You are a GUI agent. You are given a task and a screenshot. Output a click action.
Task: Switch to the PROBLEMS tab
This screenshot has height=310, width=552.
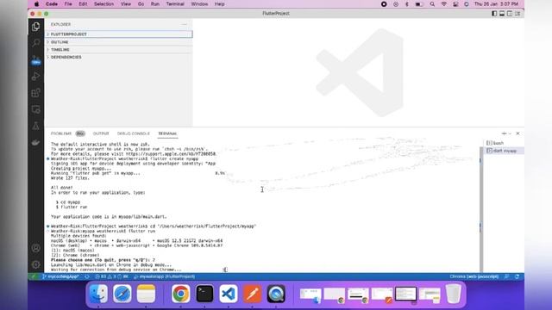pyautogui.click(x=61, y=133)
